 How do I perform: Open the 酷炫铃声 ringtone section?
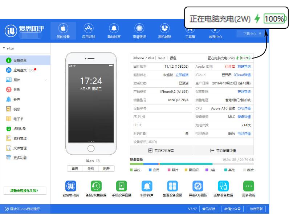tap(114, 31)
